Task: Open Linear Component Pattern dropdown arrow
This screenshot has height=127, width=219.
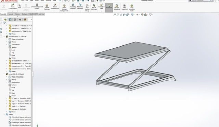Action: coord(37,11)
